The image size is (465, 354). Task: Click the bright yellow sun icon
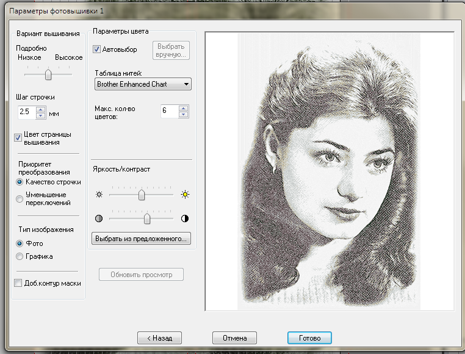click(186, 195)
